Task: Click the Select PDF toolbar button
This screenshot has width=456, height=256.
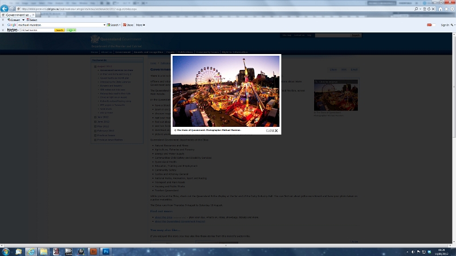Action: pos(32,20)
